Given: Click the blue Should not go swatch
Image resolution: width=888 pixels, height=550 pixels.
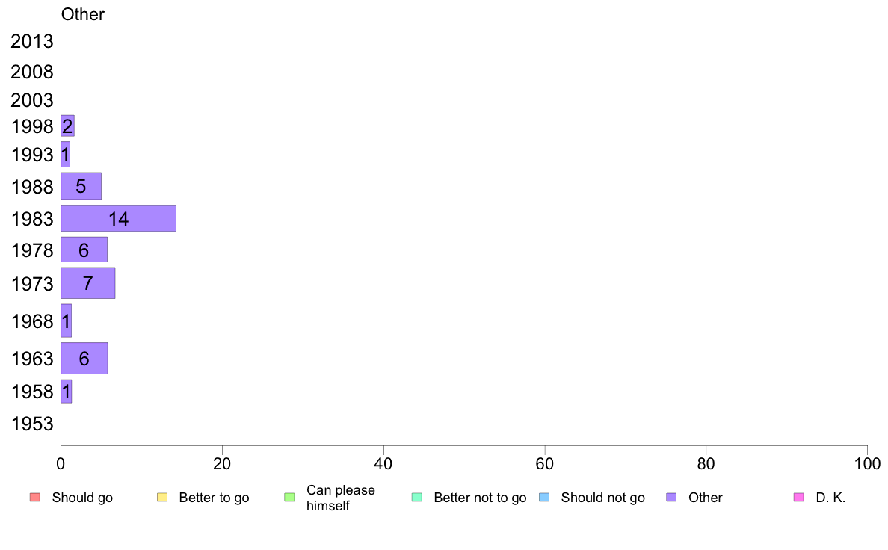Looking at the screenshot, I should (544, 498).
